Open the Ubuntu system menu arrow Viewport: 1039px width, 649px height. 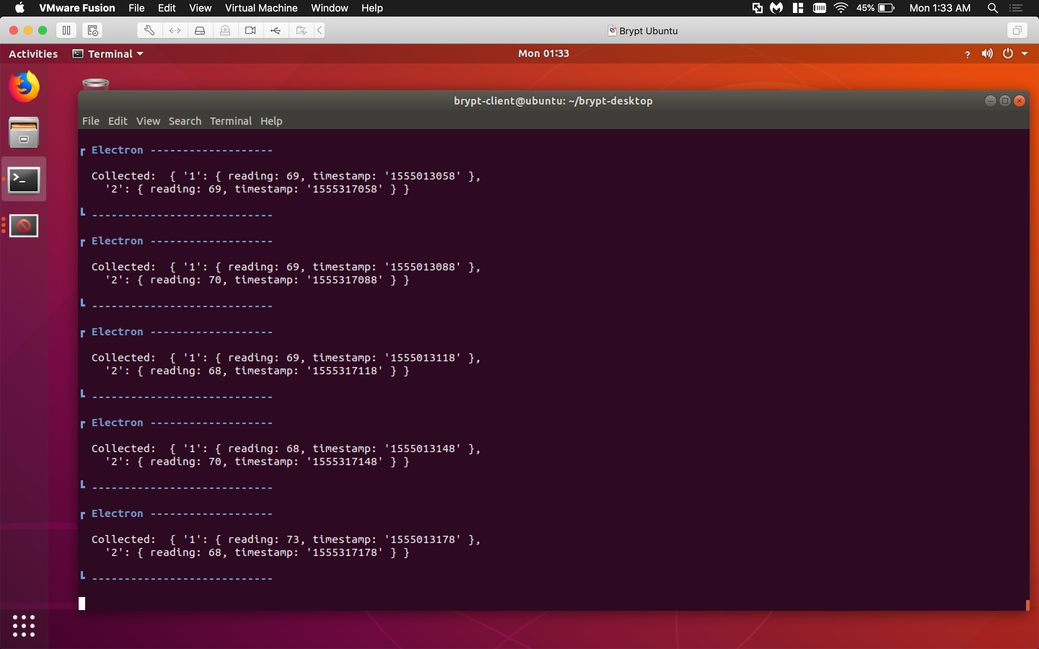1025,54
